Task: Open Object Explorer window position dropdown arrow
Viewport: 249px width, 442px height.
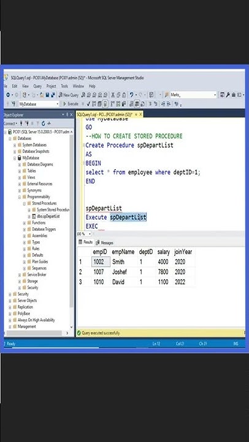Action: tap(63, 115)
